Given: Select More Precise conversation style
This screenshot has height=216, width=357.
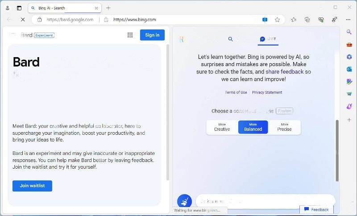Looking at the screenshot, I should coord(284,127).
